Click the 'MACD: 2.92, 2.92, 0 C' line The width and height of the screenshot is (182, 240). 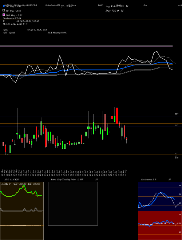(x=15, y=24)
